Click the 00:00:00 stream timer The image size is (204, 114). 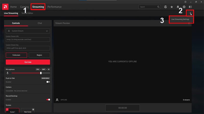coord(123,108)
